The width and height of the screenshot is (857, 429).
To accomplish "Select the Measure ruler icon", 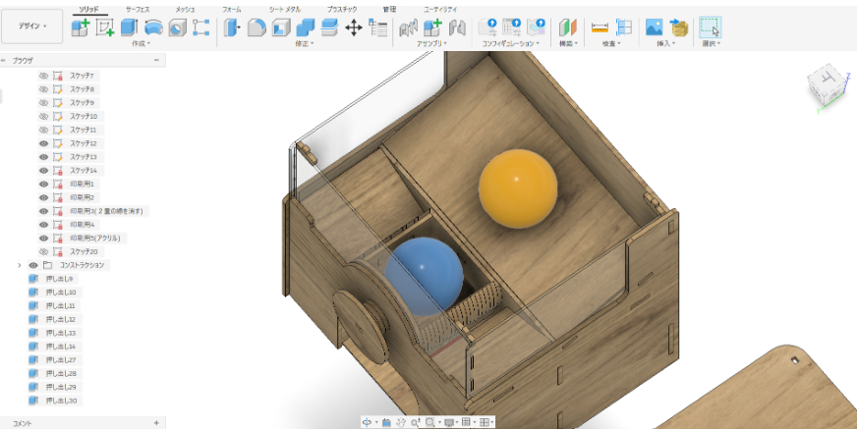I will tap(600, 27).
